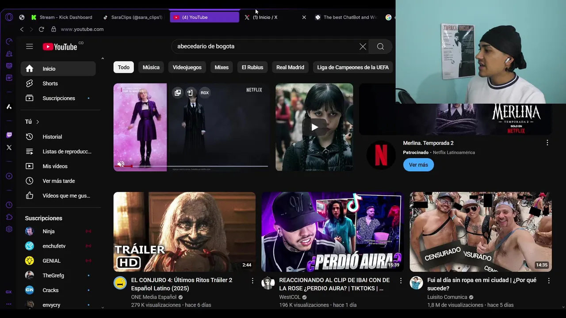Open WestCOL channel name link
Screen dimensions: 566x318
(290, 297)
